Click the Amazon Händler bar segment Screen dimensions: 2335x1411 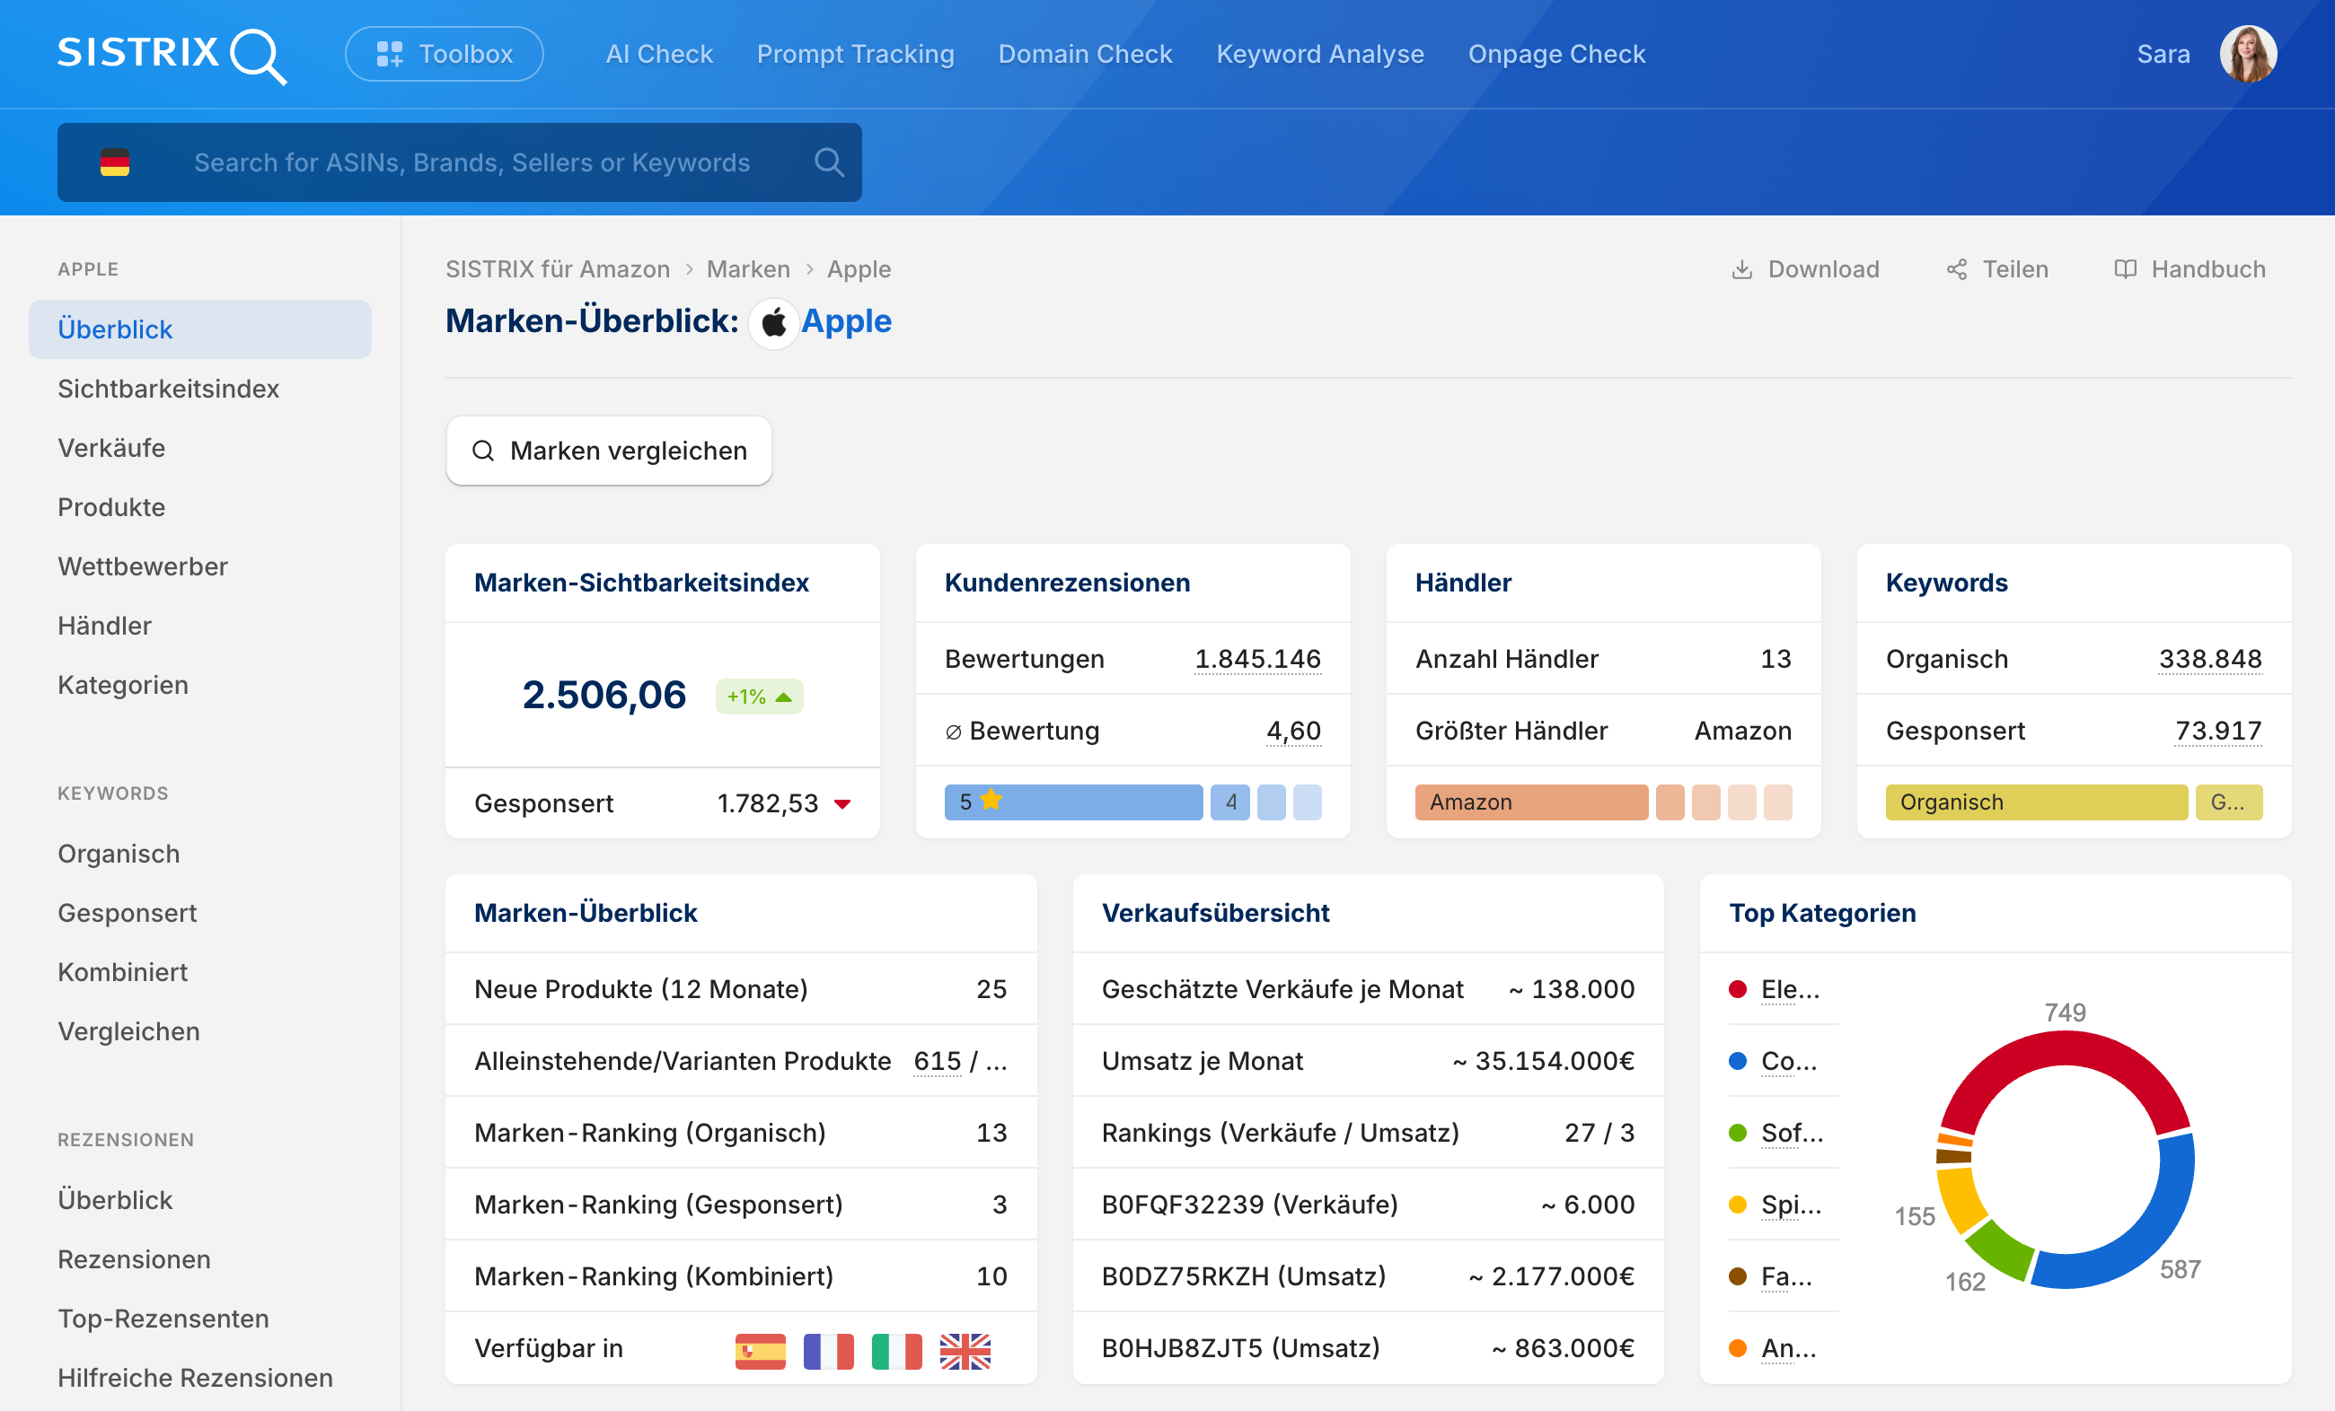pos(1531,802)
